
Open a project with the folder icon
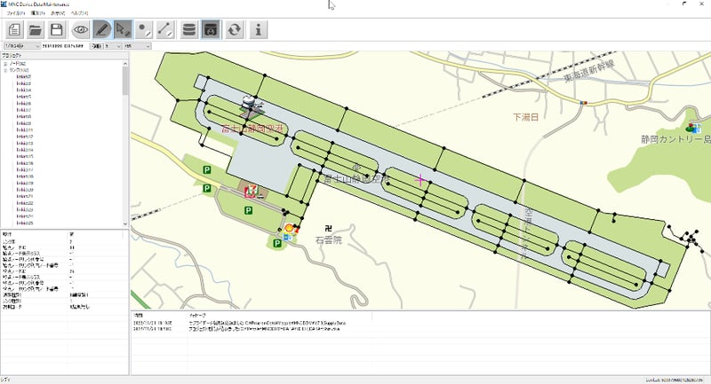(x=36, y=30)
